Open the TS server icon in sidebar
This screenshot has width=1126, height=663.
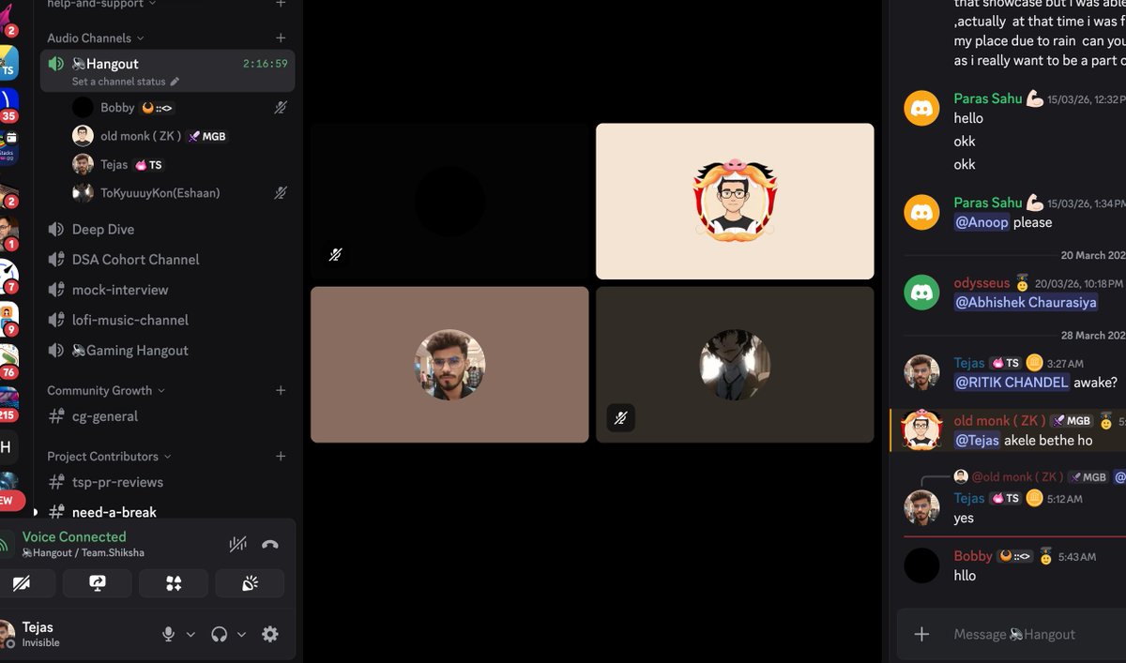tap(8, 61)
